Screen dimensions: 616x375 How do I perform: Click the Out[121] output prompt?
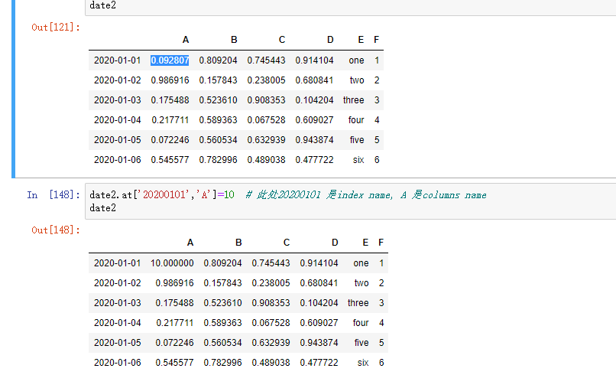coord(56,27)
